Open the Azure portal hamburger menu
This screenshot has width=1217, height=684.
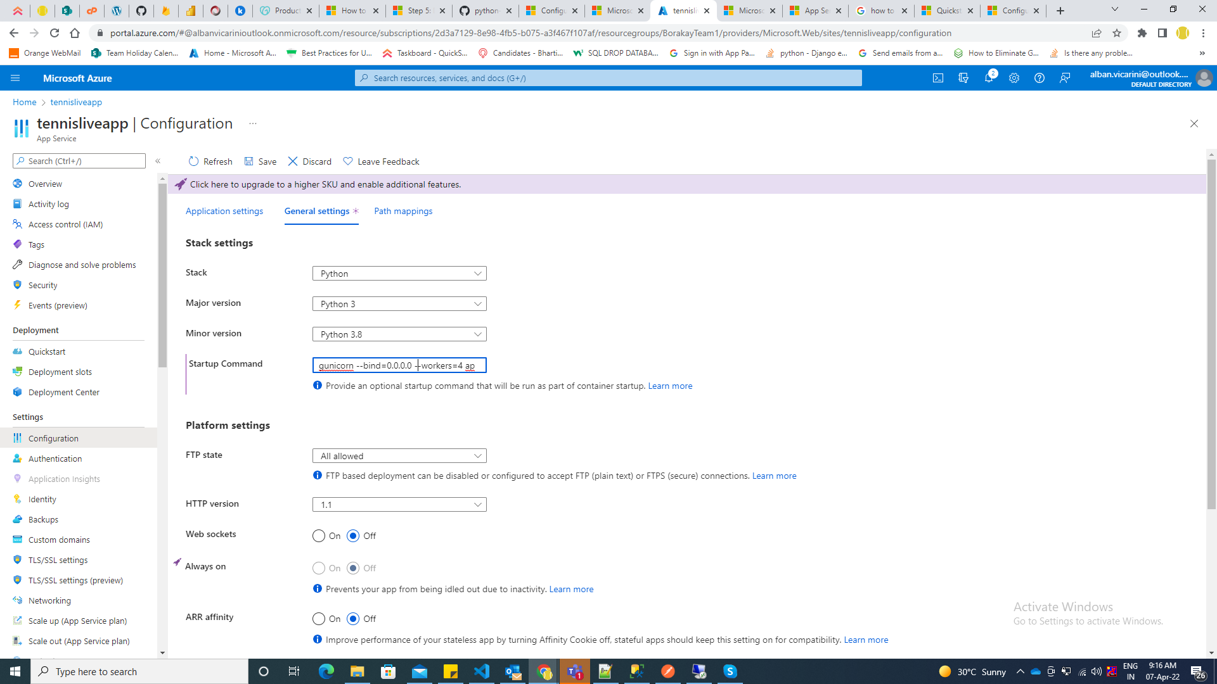click(x=15, y=78)
